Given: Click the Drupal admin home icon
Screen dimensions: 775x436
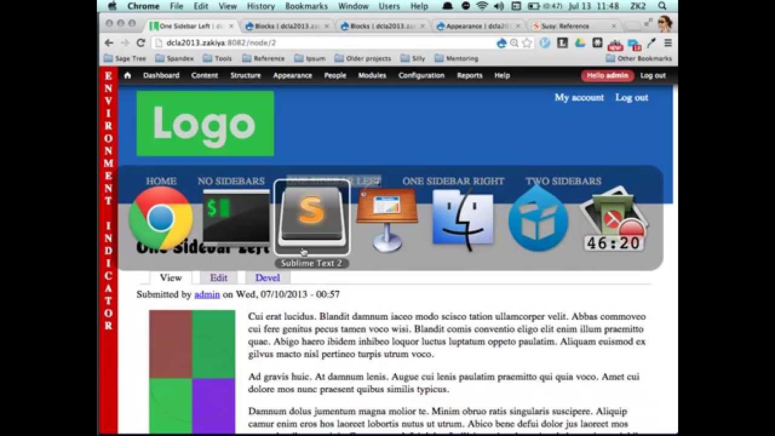Looking at the screenshot, I should [127, 76].
